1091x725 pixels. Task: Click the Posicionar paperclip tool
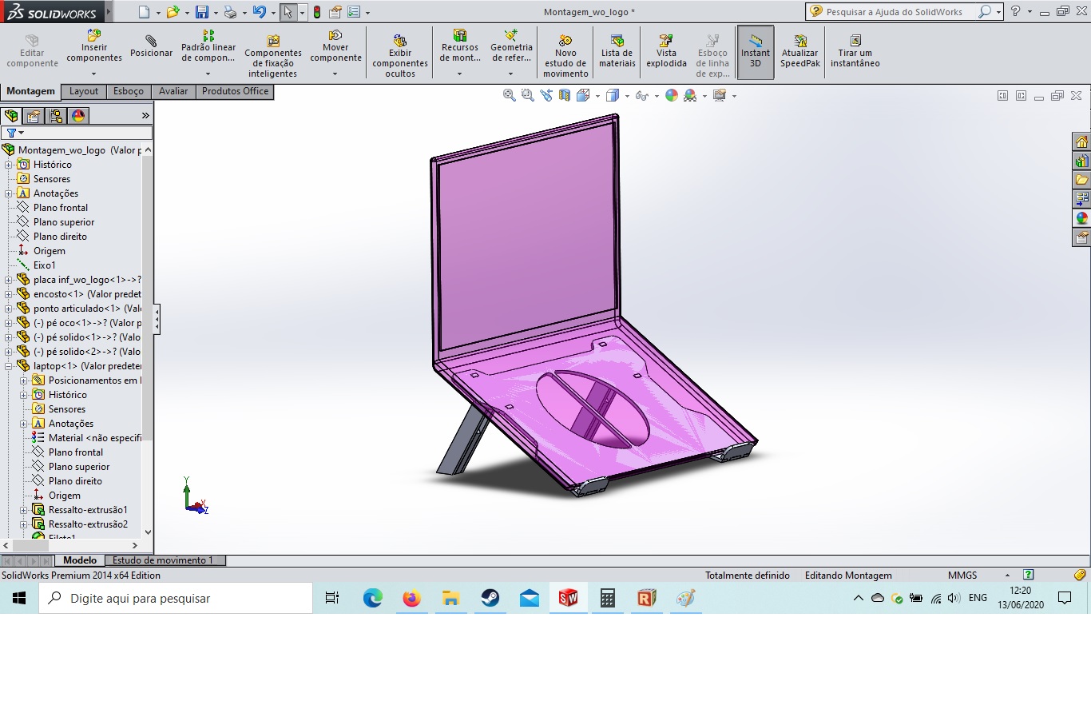point(151,46)
